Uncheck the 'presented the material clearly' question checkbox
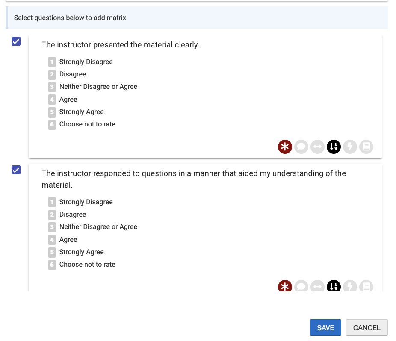Screen dimensions: 396x341 tap(16, 41)
